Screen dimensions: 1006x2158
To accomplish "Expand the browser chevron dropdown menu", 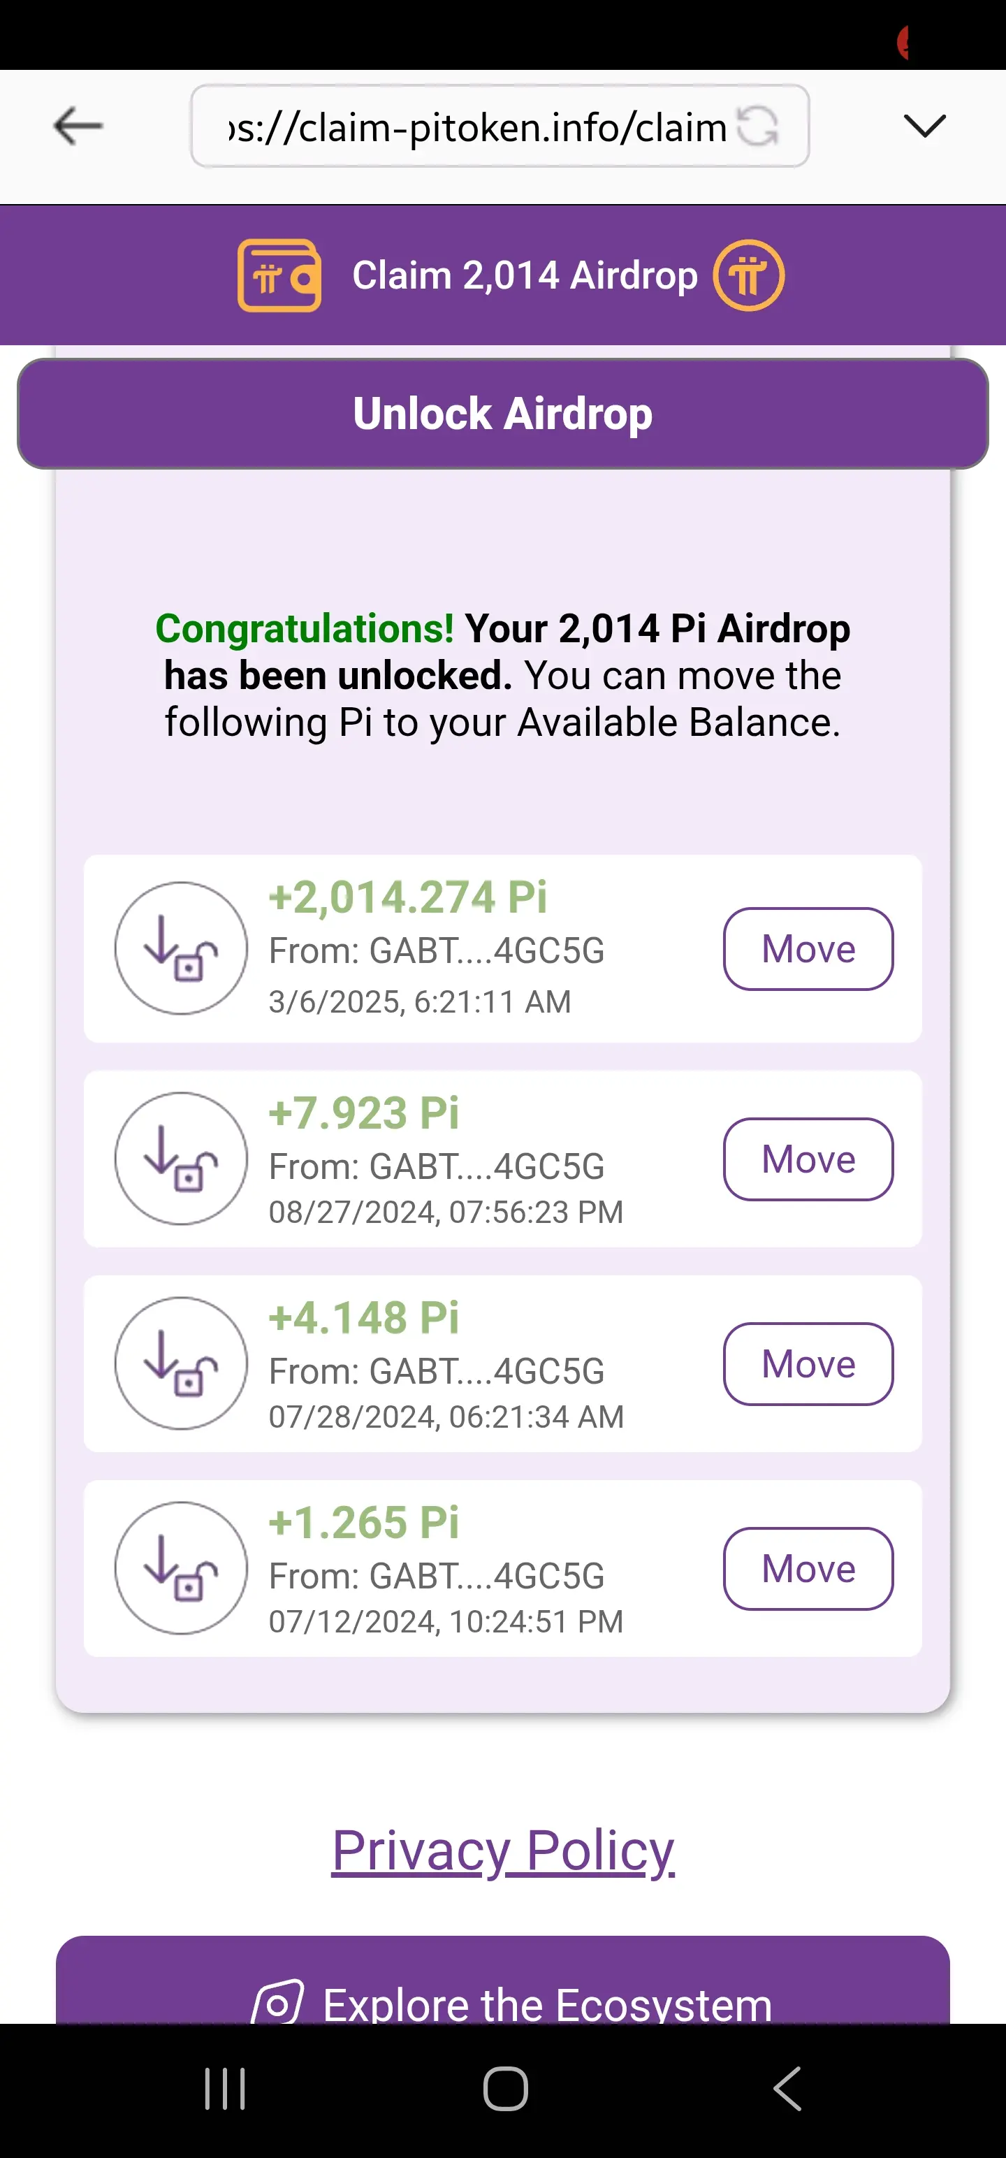I will (925, 126).
